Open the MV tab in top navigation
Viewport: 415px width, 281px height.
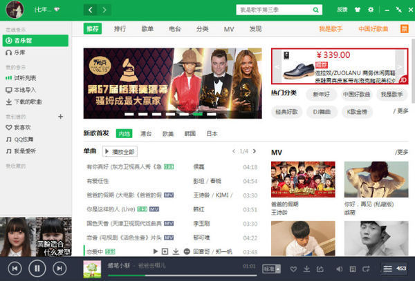click(229, 29)
